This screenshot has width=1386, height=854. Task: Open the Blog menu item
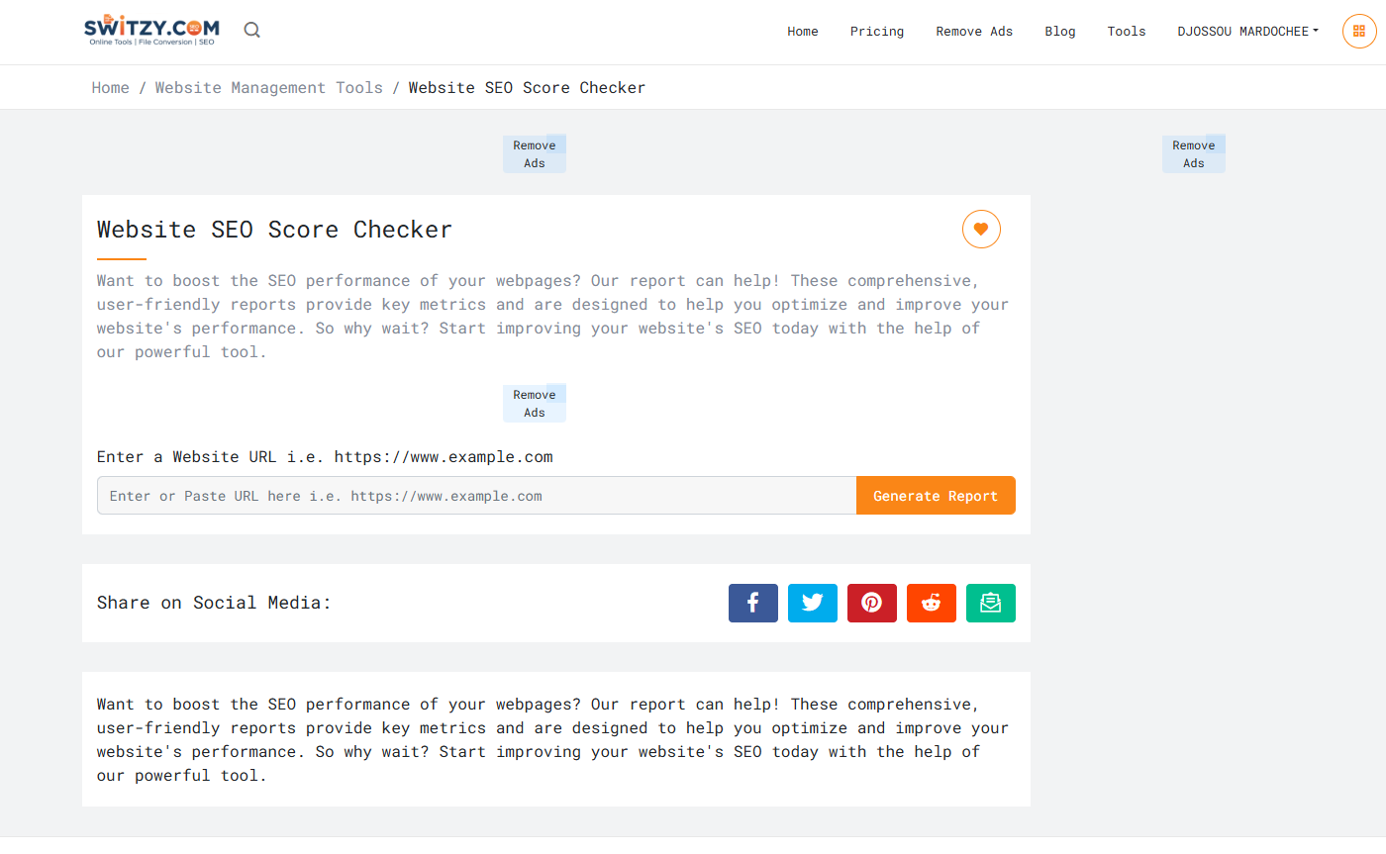coord(1059,32)
